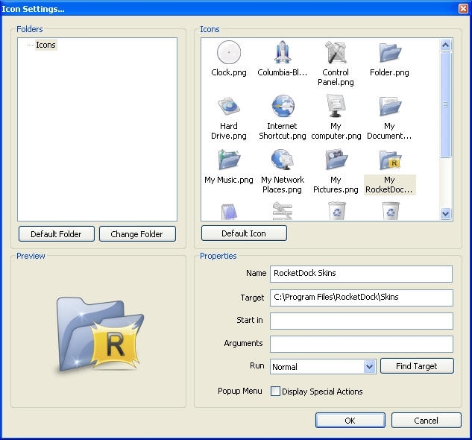This screenshot has height=440, width=472.
Task: Click the Name input field
Action: pos(361,274)
